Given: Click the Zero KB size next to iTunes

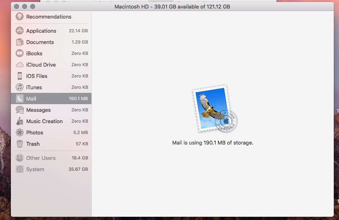Looking at the screenshot, I should (80, 87).
